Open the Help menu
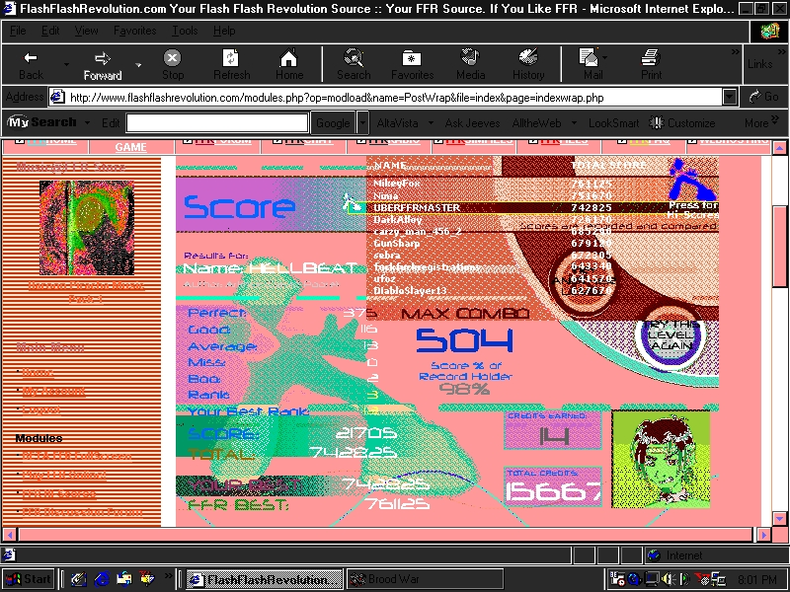This screenshot has width=790, height=592. 224,31
